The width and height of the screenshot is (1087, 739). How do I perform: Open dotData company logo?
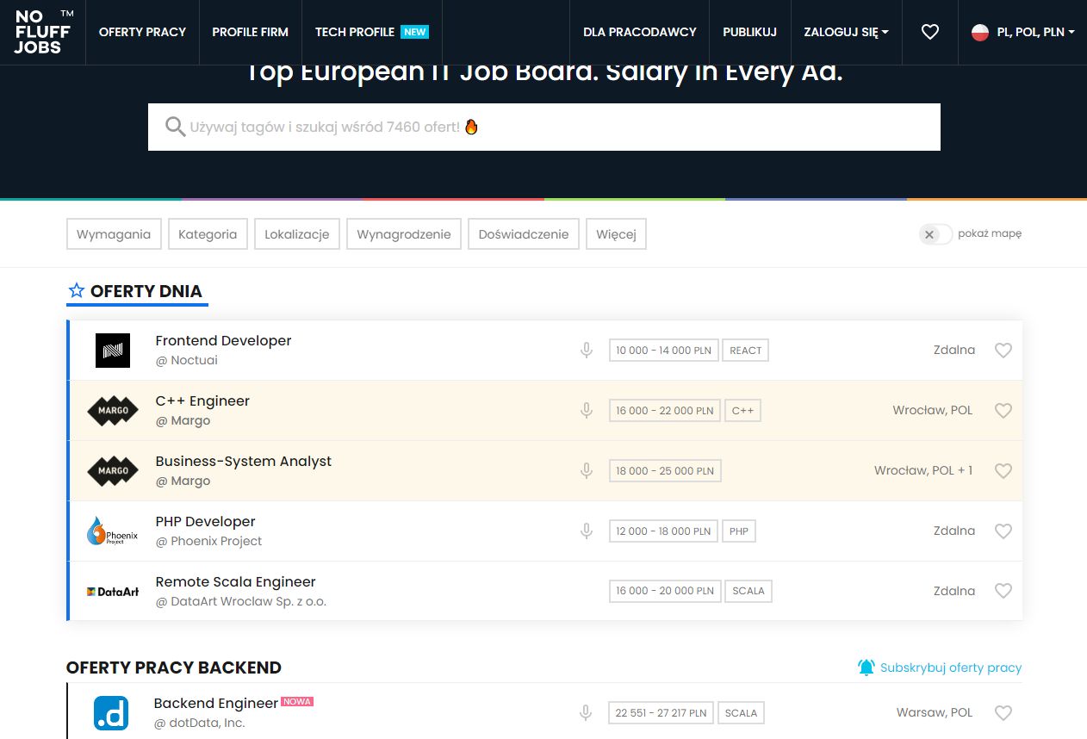(x=111, y=713)
